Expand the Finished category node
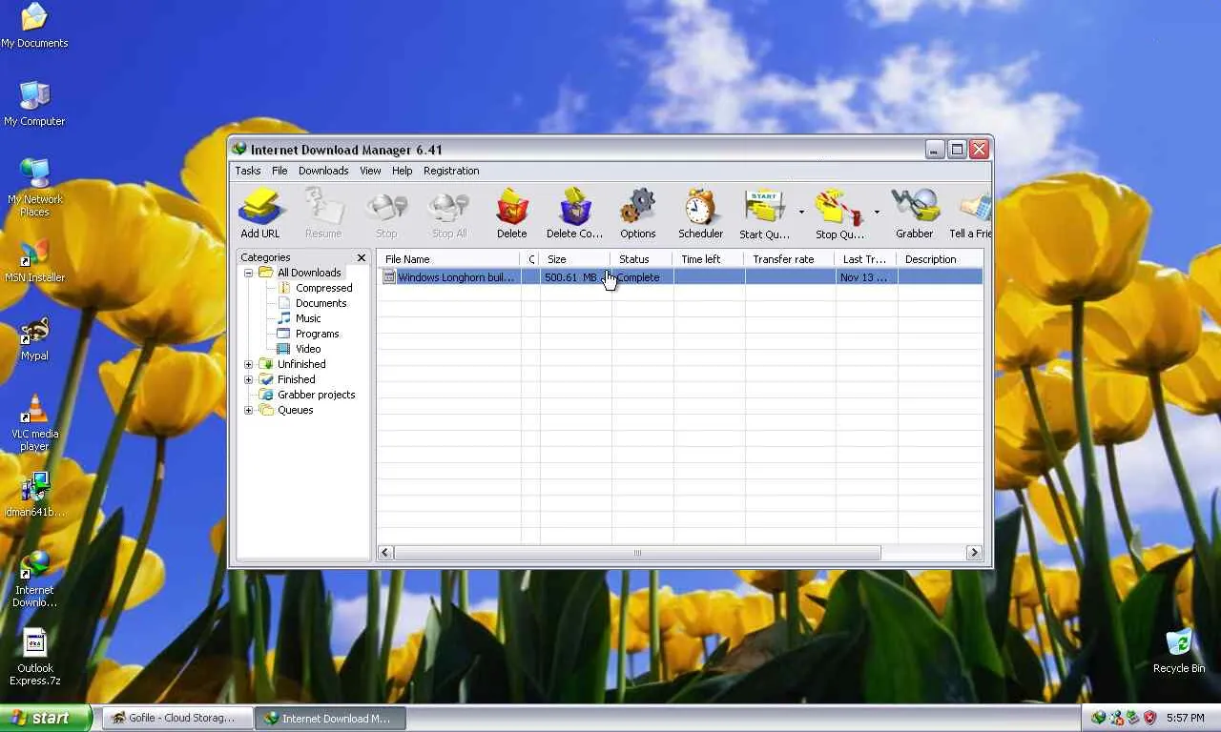This screenshot has width=1221, height=732. coord(249,379)
